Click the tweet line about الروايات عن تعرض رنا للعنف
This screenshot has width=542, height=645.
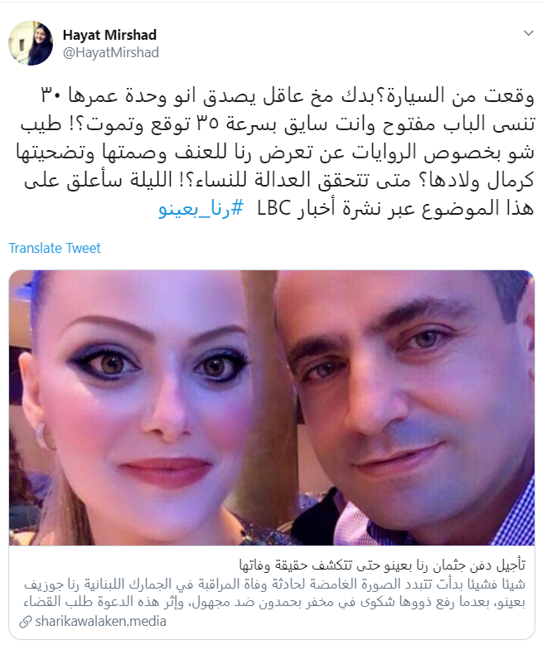[274, 152]
